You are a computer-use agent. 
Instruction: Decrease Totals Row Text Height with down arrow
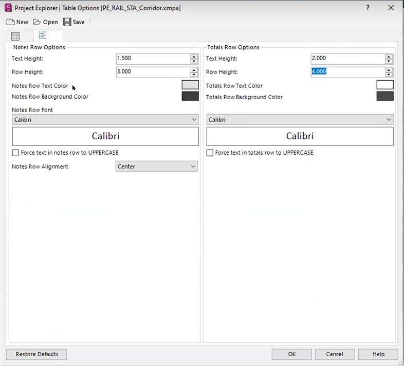click(x=389, y=61)
